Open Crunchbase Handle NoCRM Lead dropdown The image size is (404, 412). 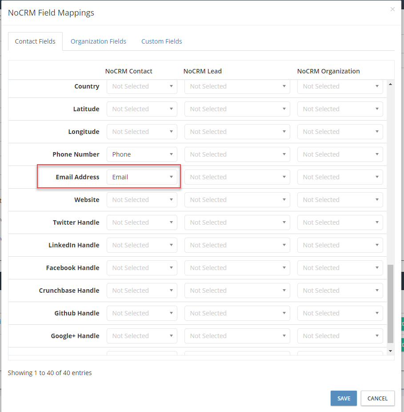tap(237, 291)
